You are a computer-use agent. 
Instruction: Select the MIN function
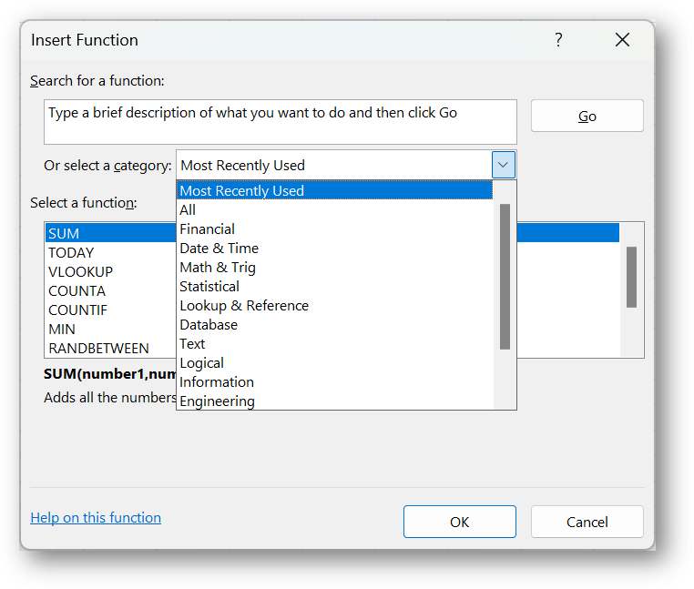[x=110, y=329]
